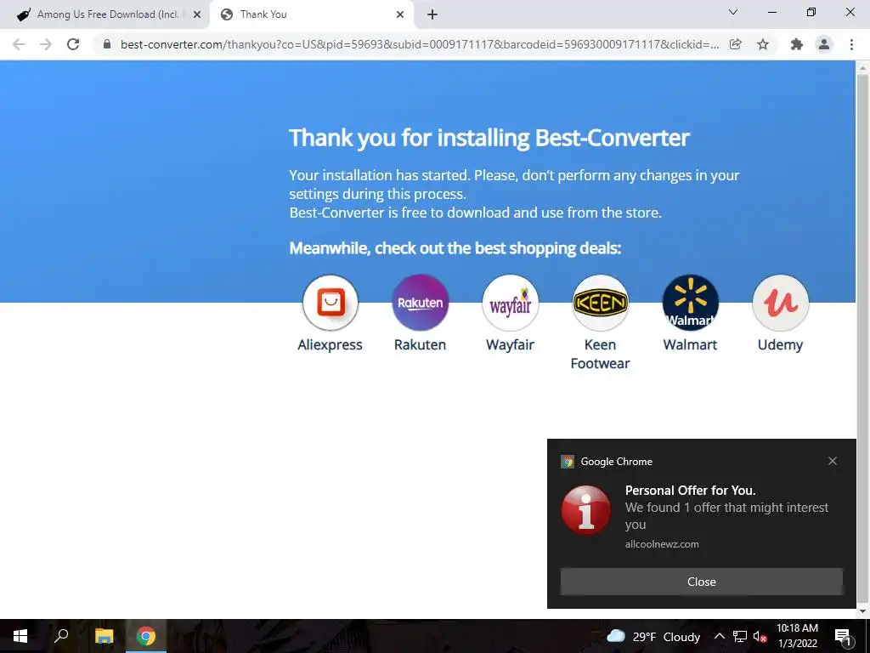The height and width of the screenshot is (653, 870).
Task: Dismiss notification with X icon
Action: coord(833,461)
